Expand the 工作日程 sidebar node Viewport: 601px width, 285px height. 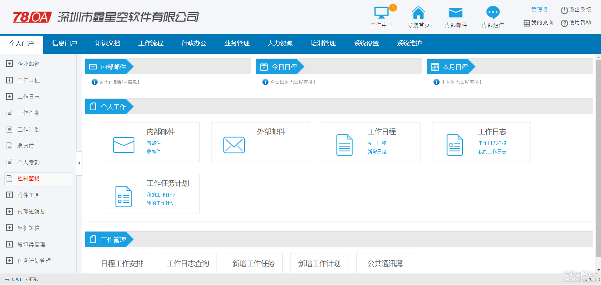point(10,80)
